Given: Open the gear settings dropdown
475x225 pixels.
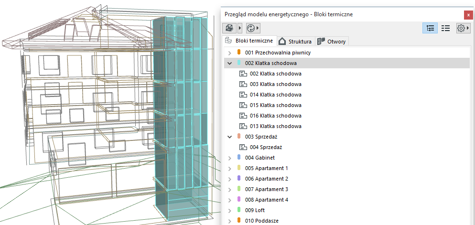Looking at the screenshot, I should click(x=463, y=28).
